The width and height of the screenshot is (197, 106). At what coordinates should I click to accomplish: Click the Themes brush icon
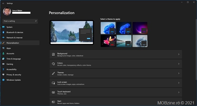coord(53,73)
